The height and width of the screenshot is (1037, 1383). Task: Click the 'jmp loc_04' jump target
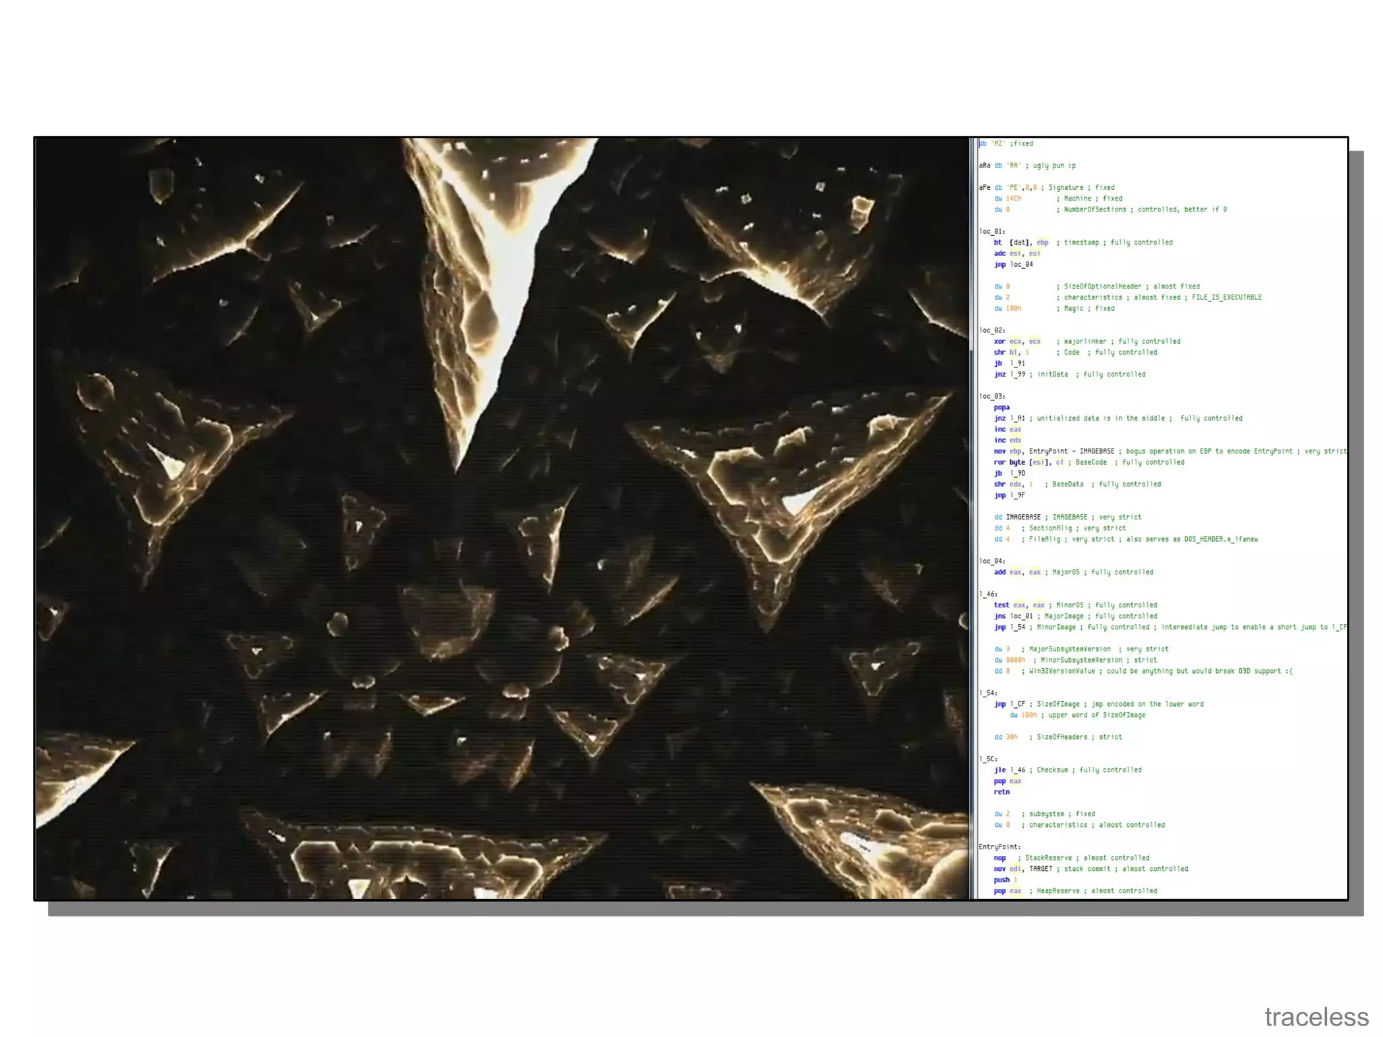pyautogui.click(x=1021, y=264)
